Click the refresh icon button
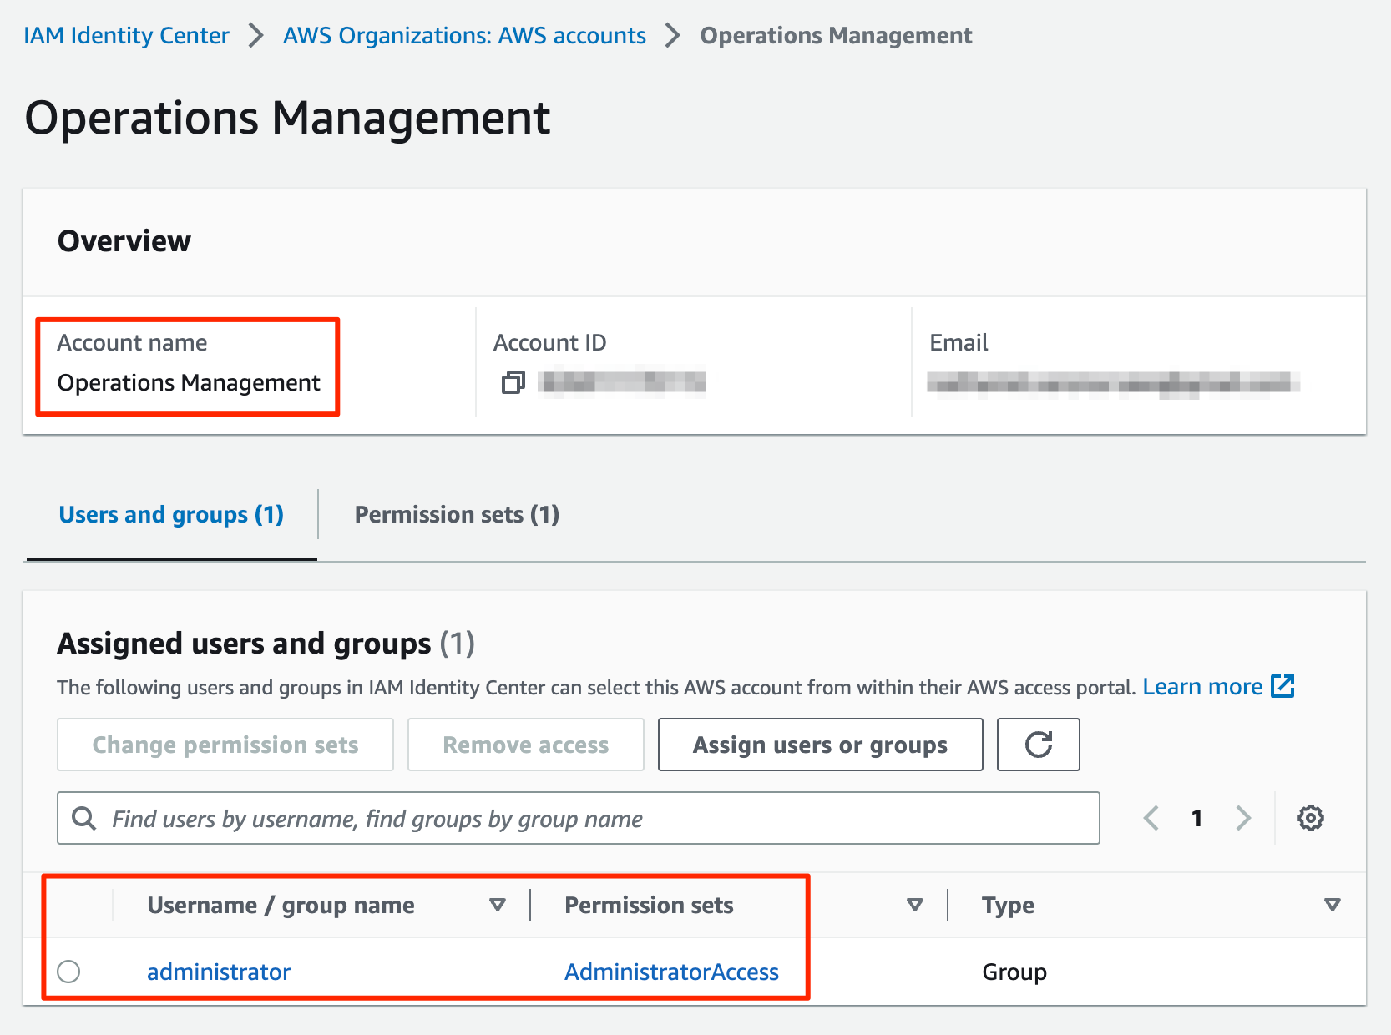Viewport: 1391px width, 1035px height. 1038,745
